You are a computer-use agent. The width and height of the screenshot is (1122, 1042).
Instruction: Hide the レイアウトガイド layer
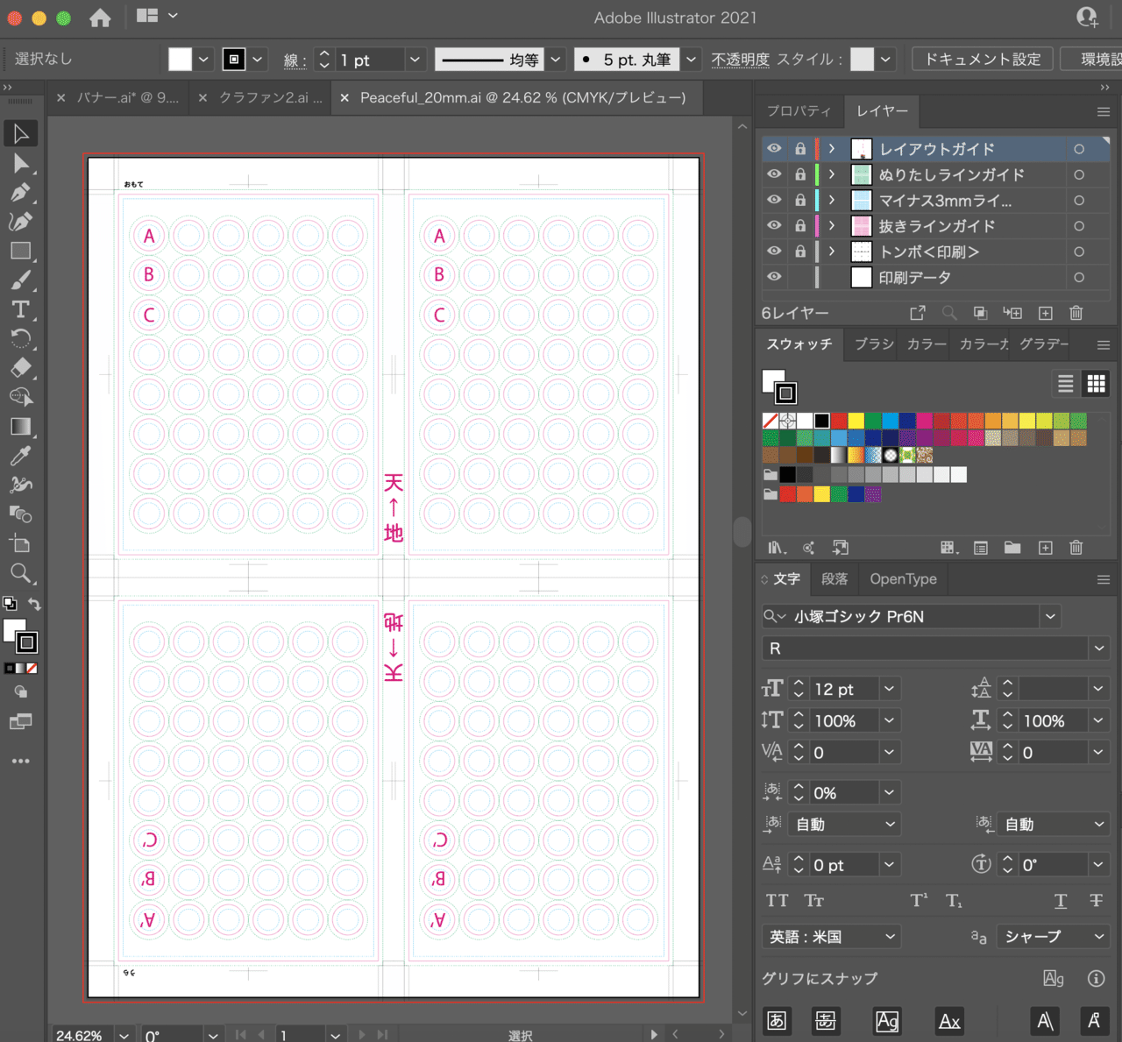[x=774, y=149]
